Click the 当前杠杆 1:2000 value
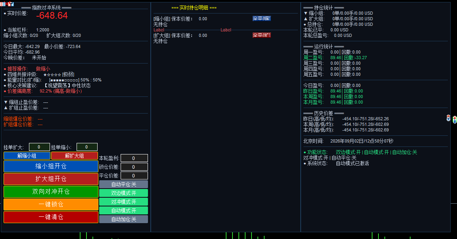Image resolution: width=457 pixels, height=239 pixels. pyautogui.click(x=42, y=30)
